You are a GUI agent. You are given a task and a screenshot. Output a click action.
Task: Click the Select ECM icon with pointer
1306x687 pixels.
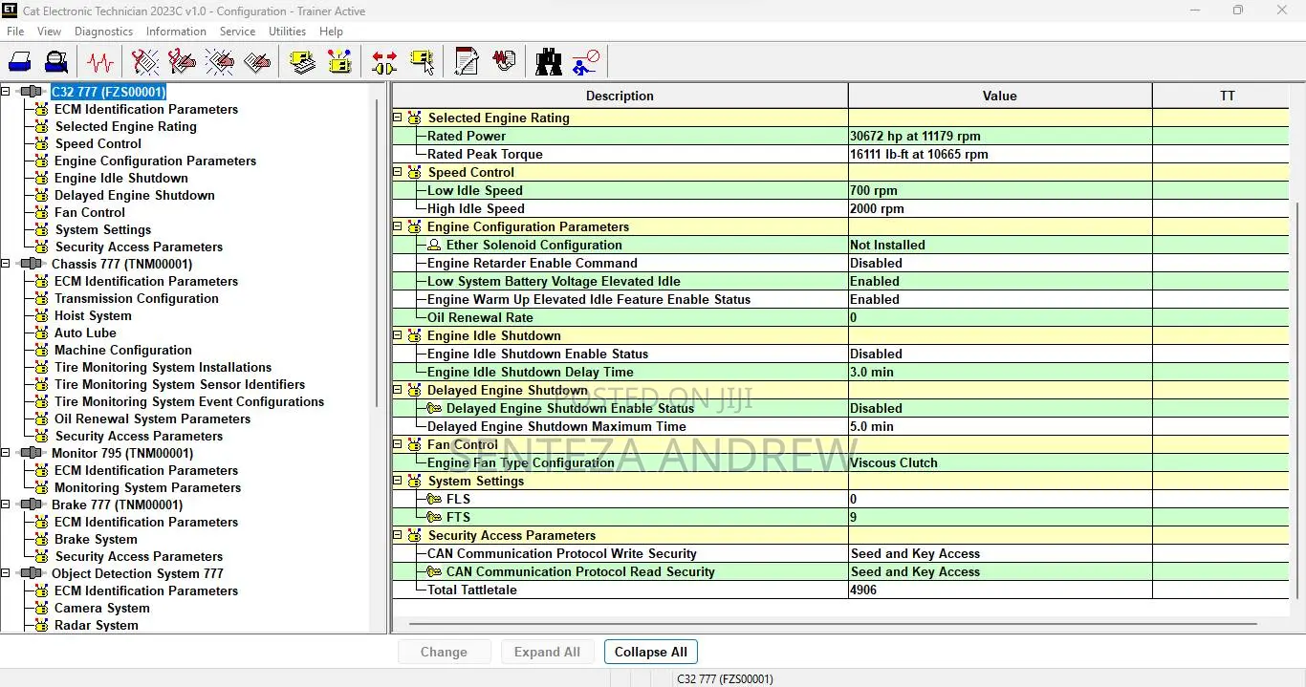coord(422,62)
